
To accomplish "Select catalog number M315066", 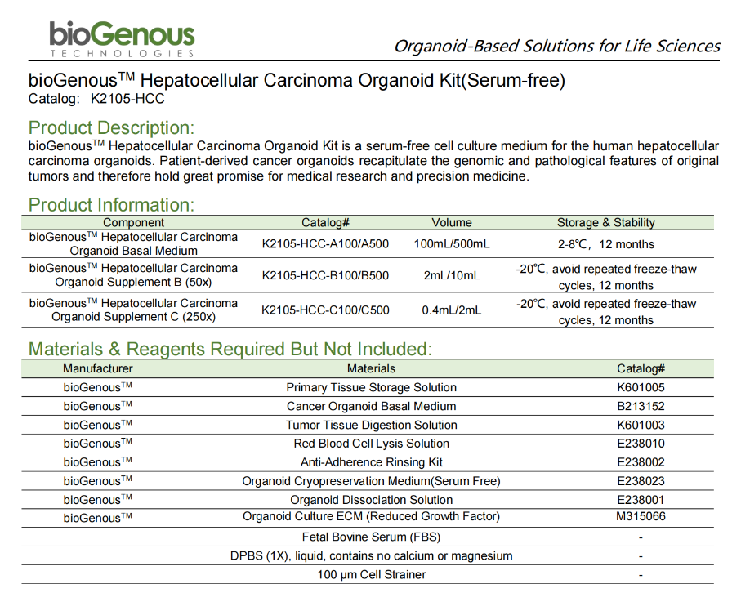I will click(641, 516).
